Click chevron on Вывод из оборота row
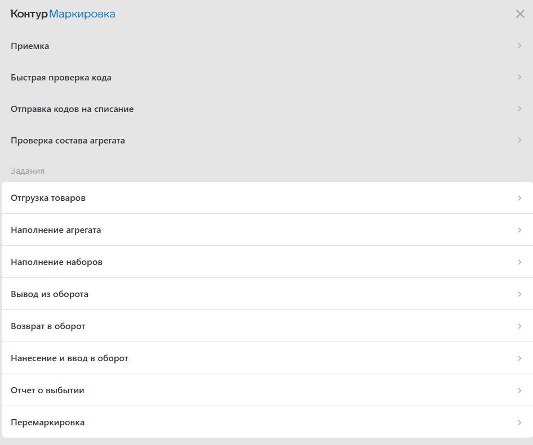Viewport: 533px width, 445px height. 519,294
